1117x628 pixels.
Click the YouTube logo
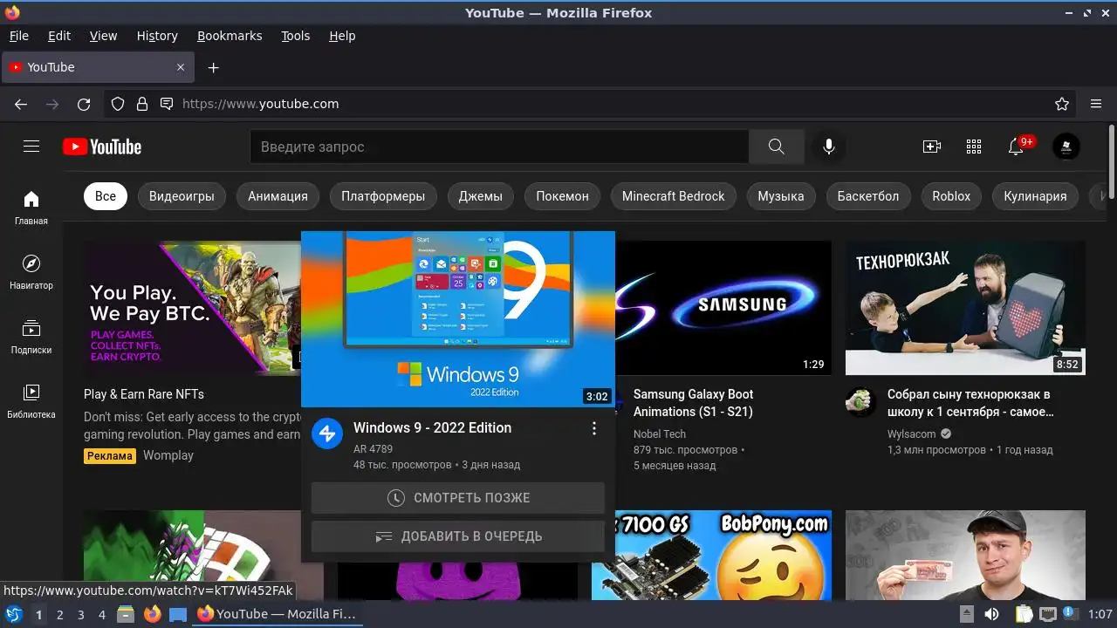pyautogui.click(x=102, y=147)
